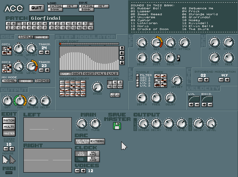Viewport: 238px width, 177px height.
Task: Set mix mode to RINGMOD
Action: click(42, 81)
